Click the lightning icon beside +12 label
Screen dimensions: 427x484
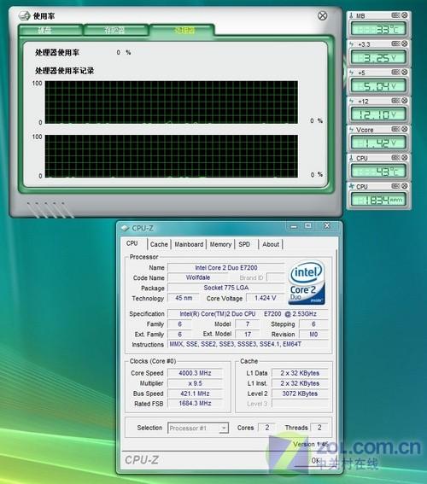pyautogui.click(x=351, y=101)
